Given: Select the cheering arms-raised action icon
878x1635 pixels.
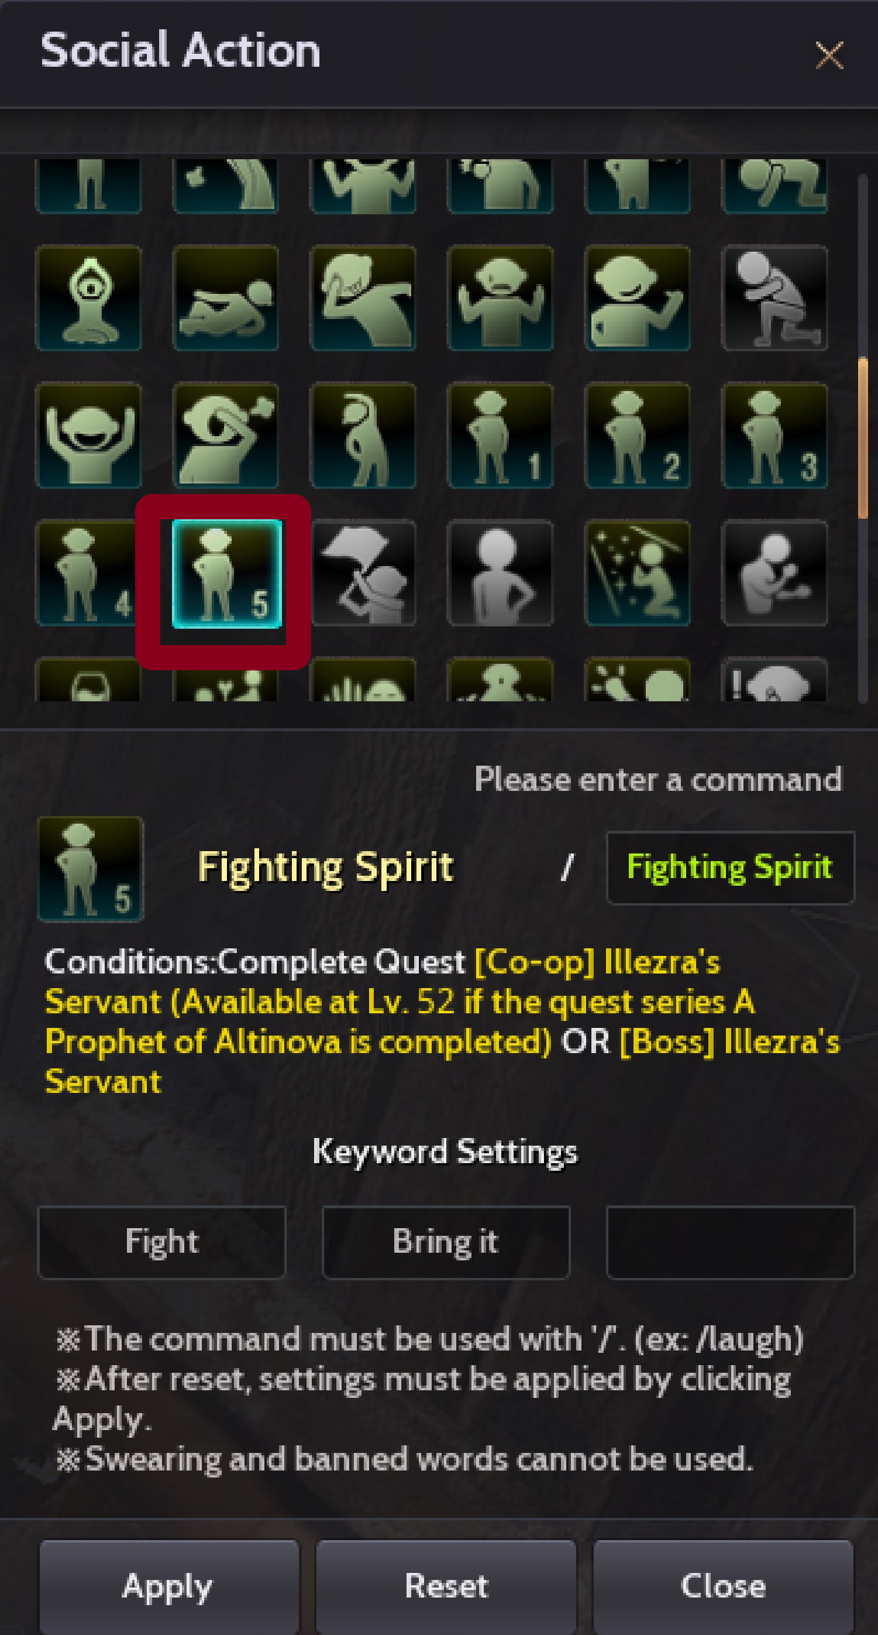Looking at the screenshot, I should [89, 436].
